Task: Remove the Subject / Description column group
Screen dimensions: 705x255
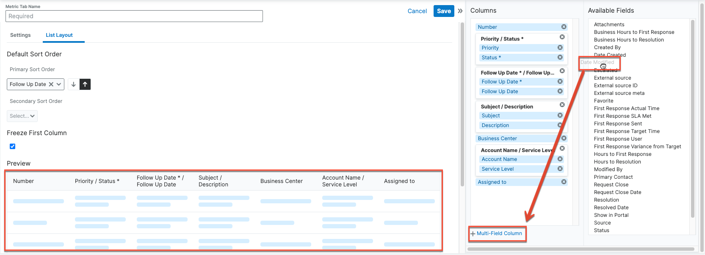Action: click(562, 105)
